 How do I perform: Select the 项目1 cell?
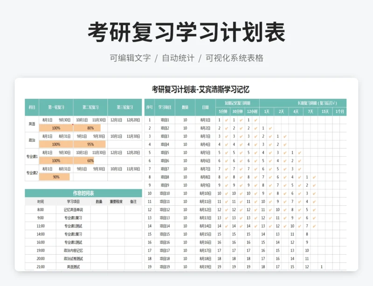tap(165, 120)
